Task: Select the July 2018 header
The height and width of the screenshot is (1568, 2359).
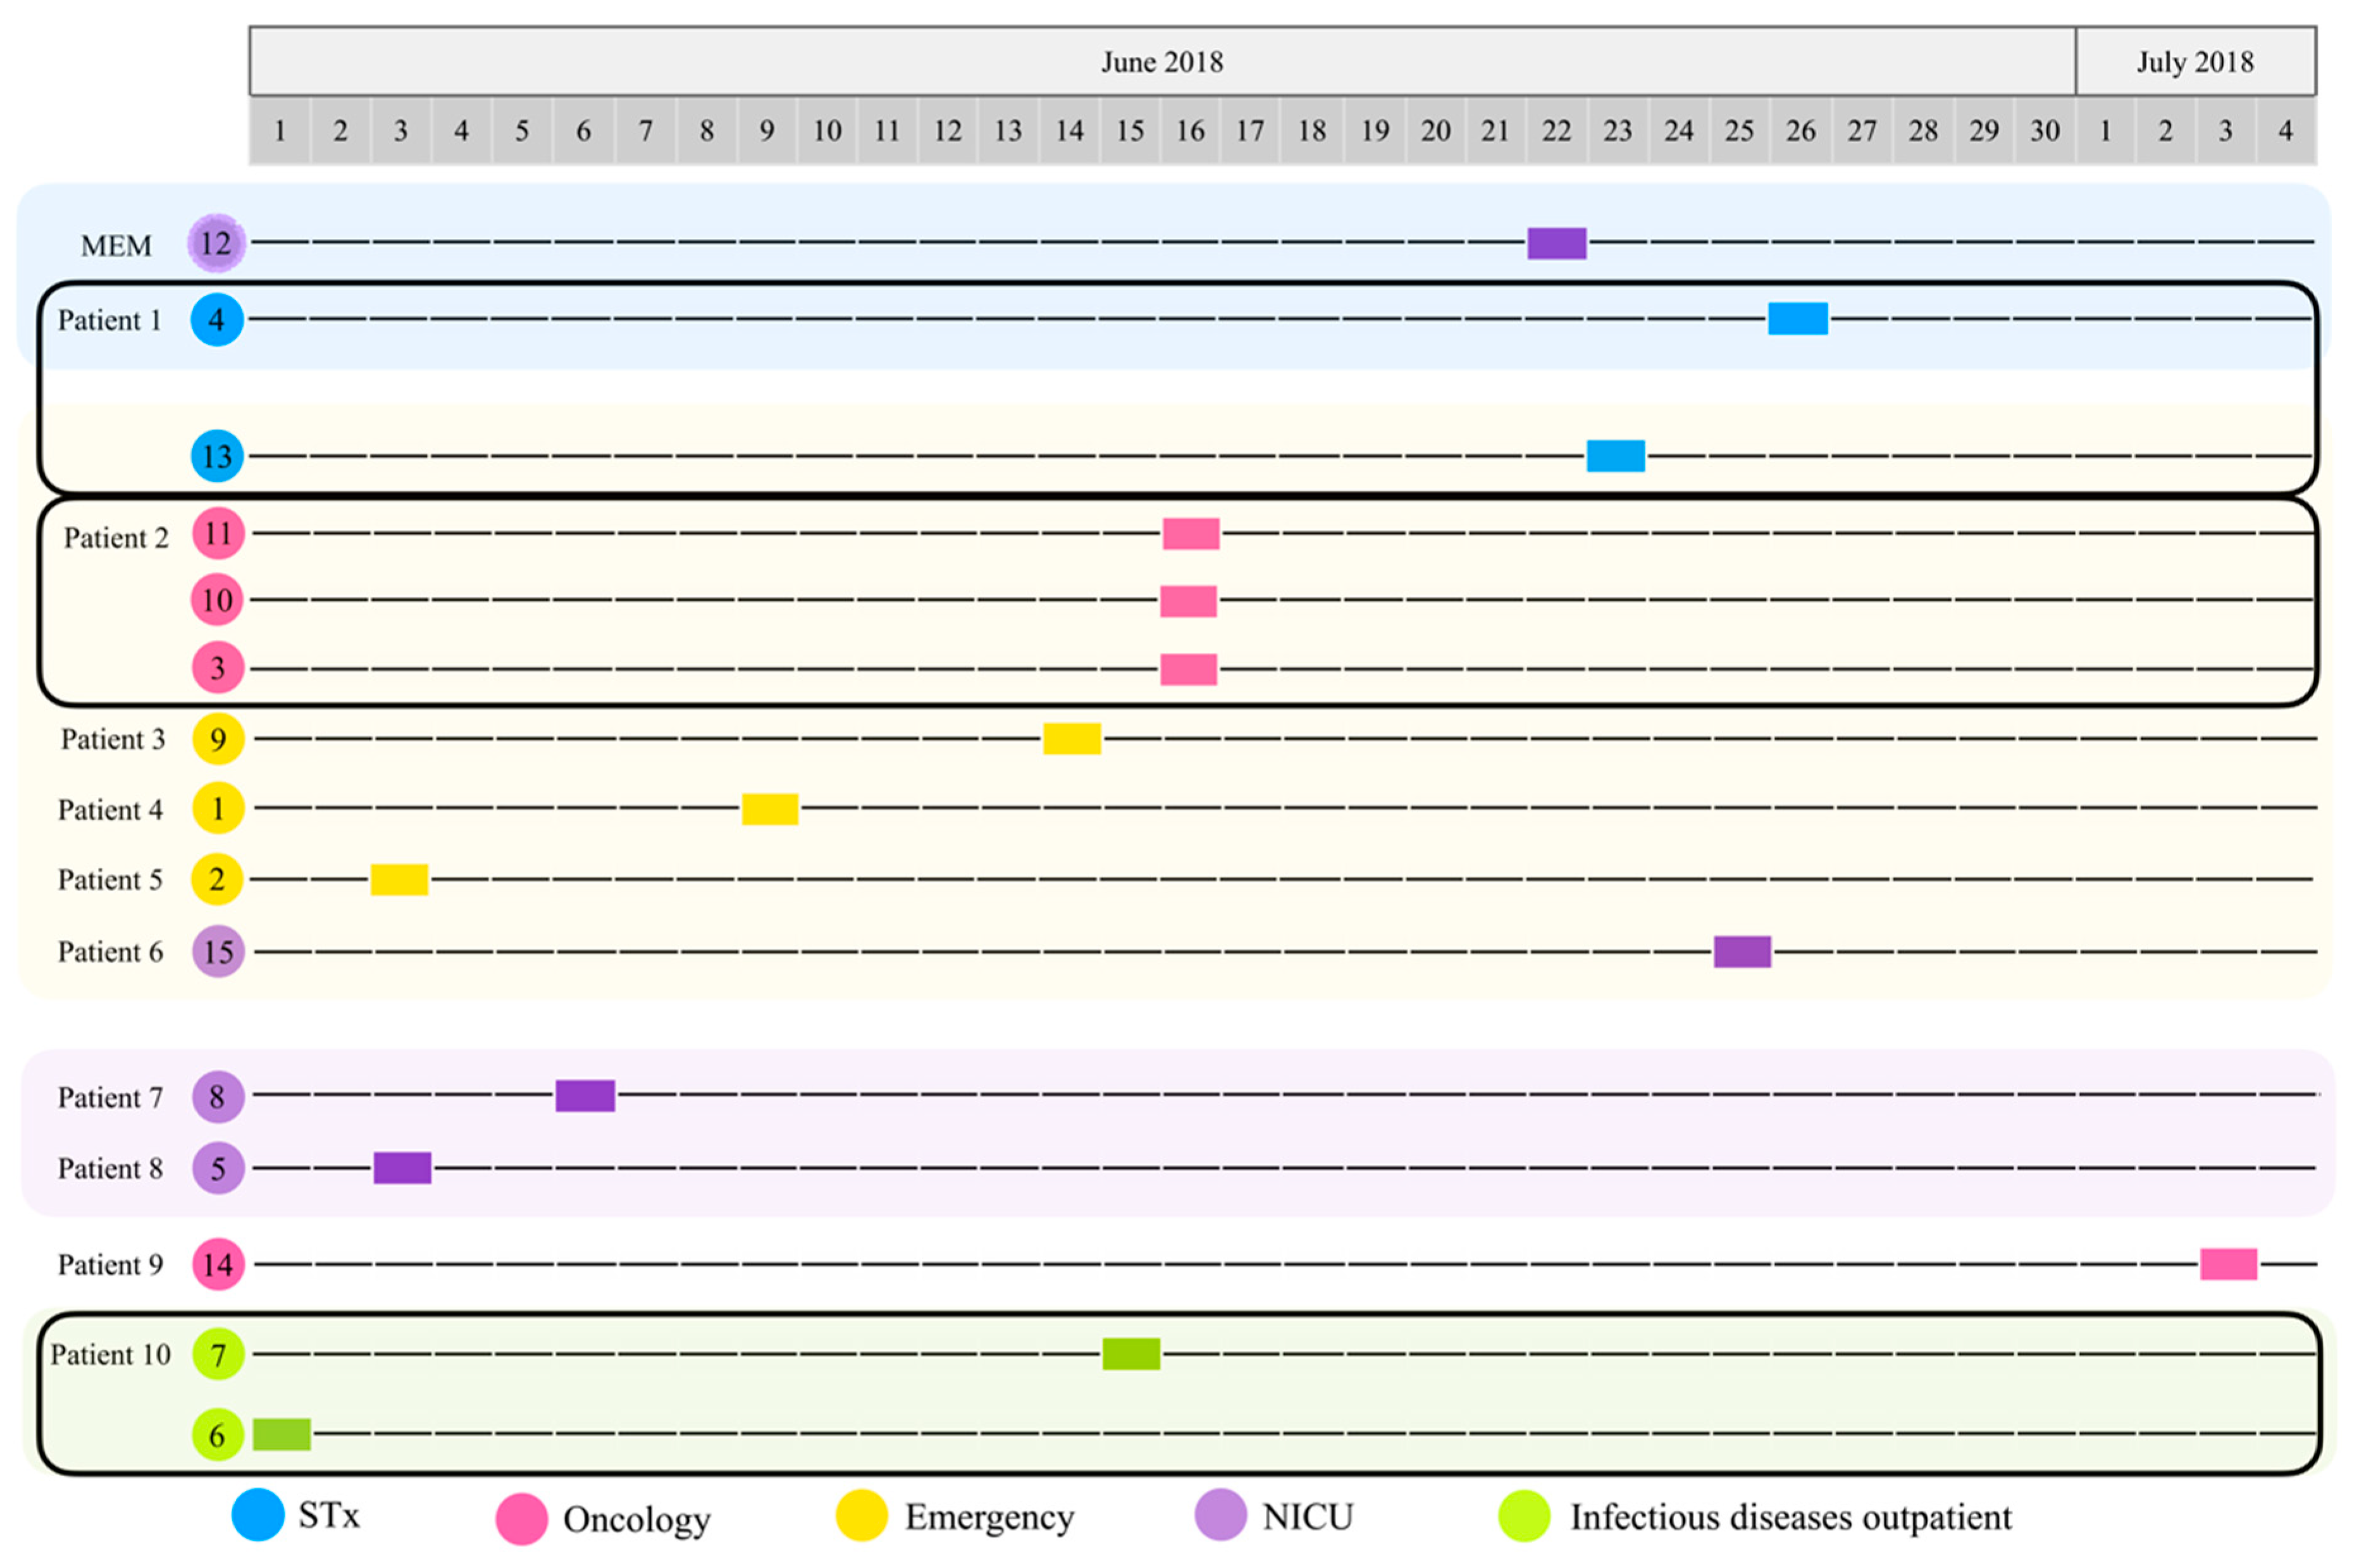Action: coord(2195,62)
